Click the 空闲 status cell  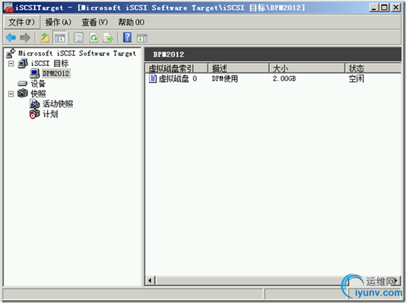coord(356,78)
